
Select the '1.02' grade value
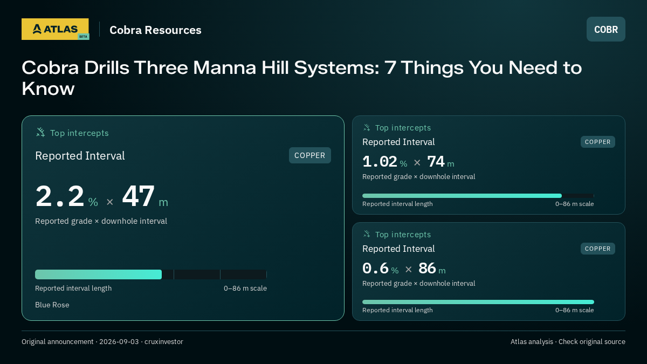pos(380,161)
